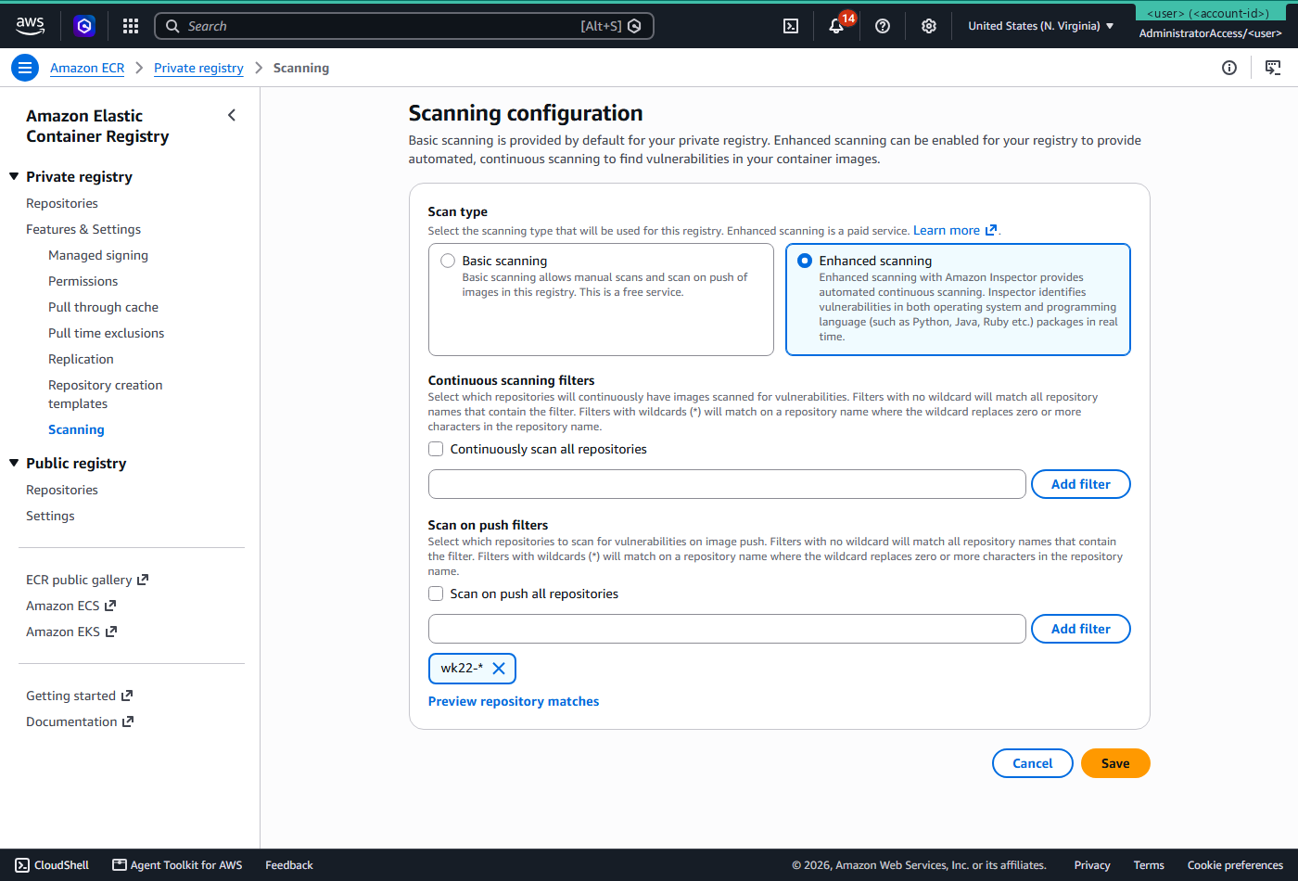Open Agent Toolkit for AWS in footer
1298x881 pixels.
177,865
